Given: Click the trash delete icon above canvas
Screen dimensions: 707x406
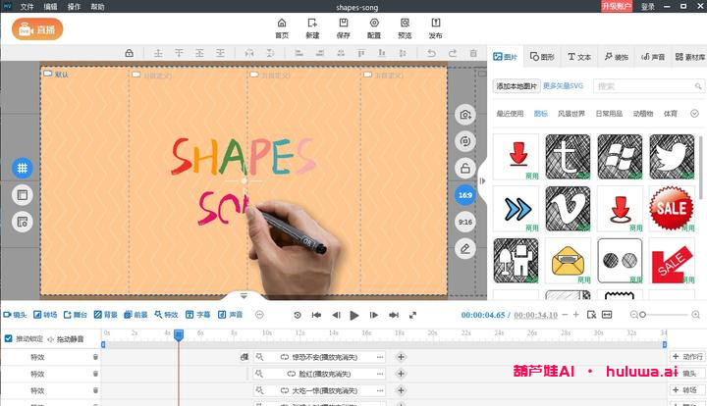Looking at the screenshot, I should coord(473,53).
